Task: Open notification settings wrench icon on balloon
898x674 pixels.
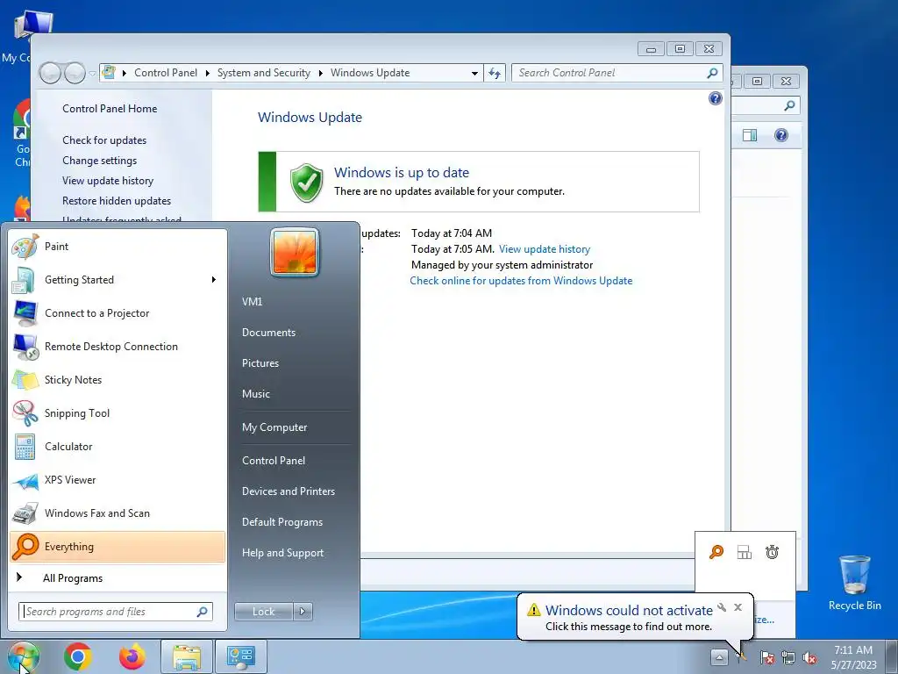Action: pos(722,607)
